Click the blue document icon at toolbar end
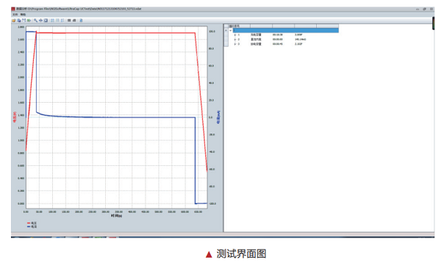The image size is (441, 265). coord(82,21)
